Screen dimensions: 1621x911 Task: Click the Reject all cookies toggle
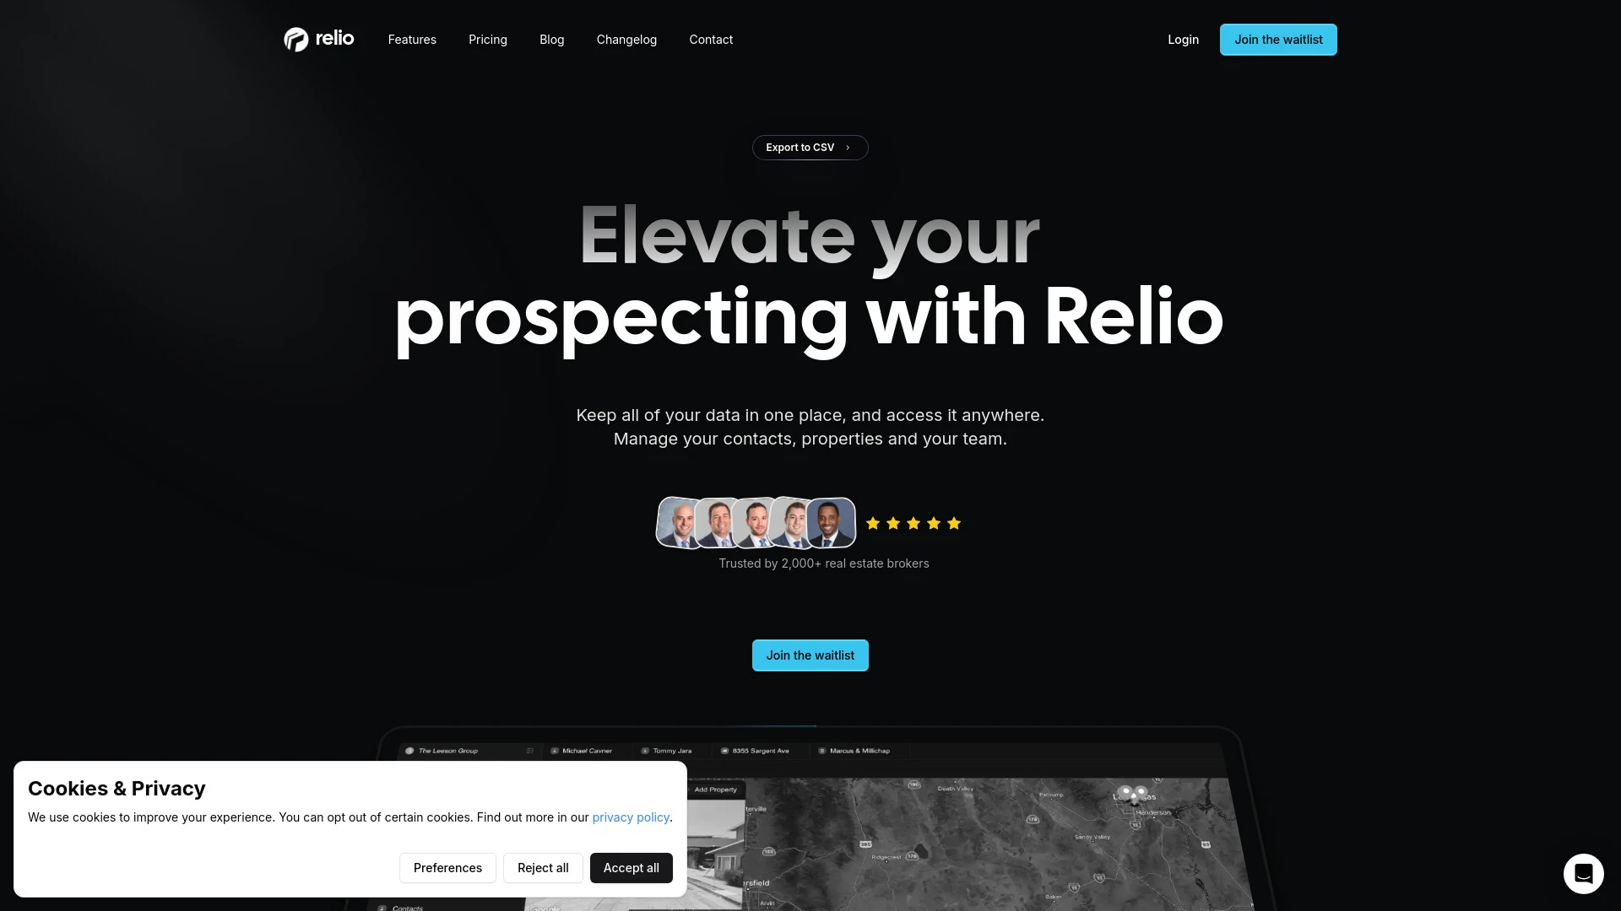point(542,866)
